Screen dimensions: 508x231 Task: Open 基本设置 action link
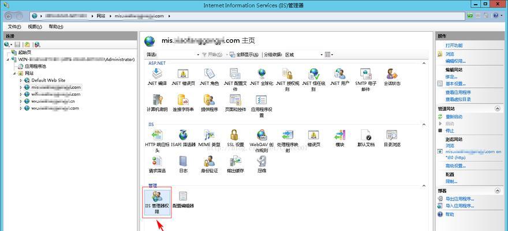455,84
